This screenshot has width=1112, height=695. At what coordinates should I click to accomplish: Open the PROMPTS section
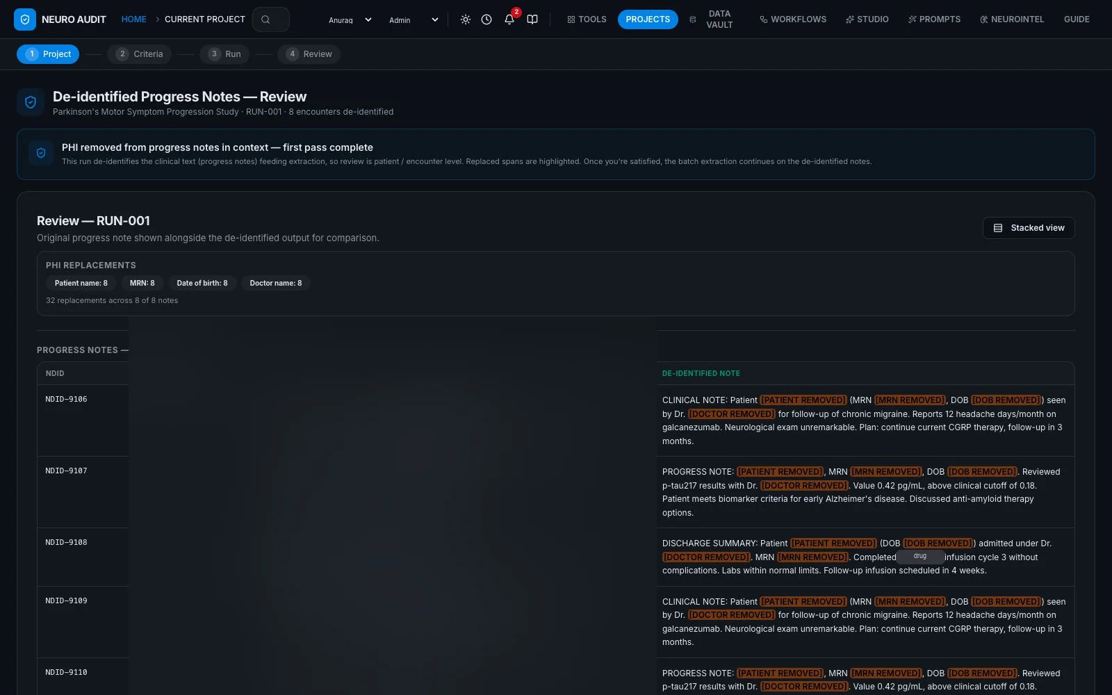pos(935,19)
